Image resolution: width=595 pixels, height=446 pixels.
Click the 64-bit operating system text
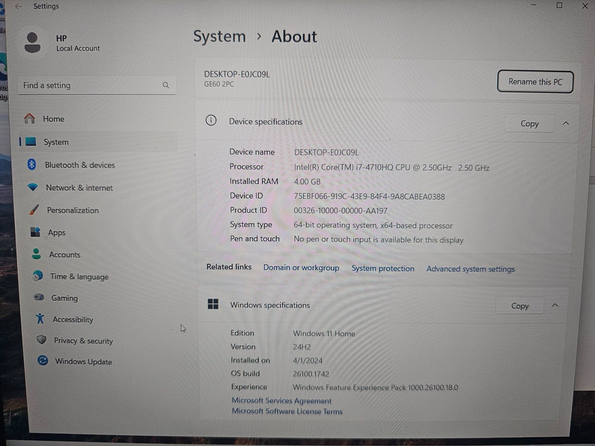[373, 225]
